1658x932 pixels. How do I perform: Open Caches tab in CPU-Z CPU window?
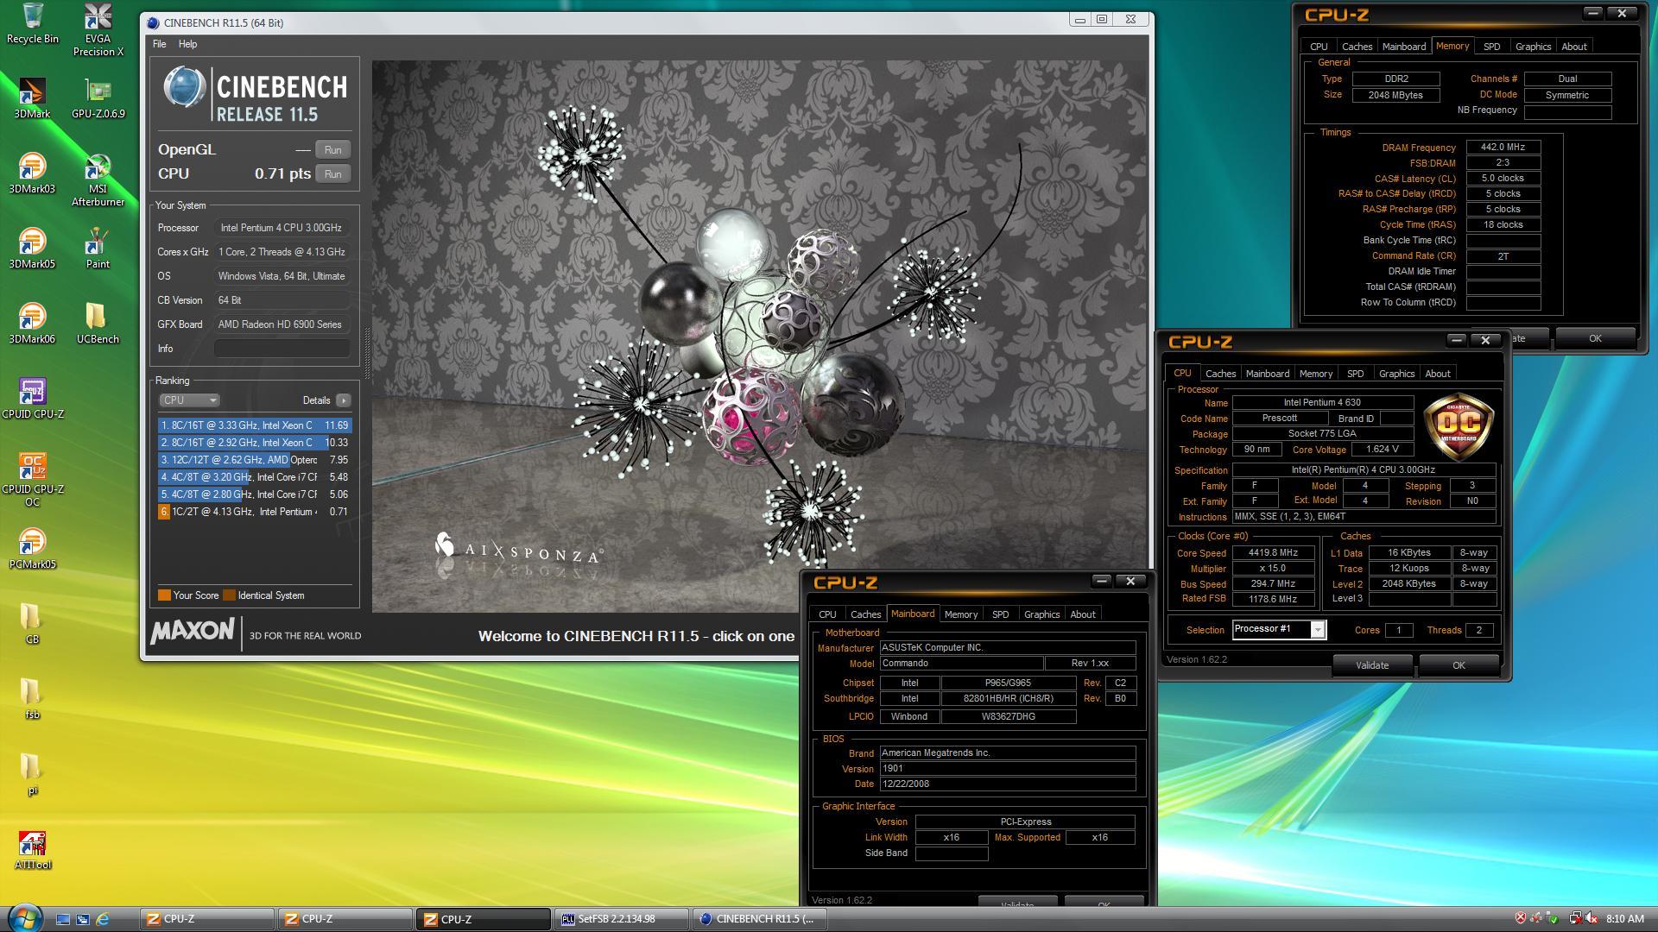coord(1220,374)
